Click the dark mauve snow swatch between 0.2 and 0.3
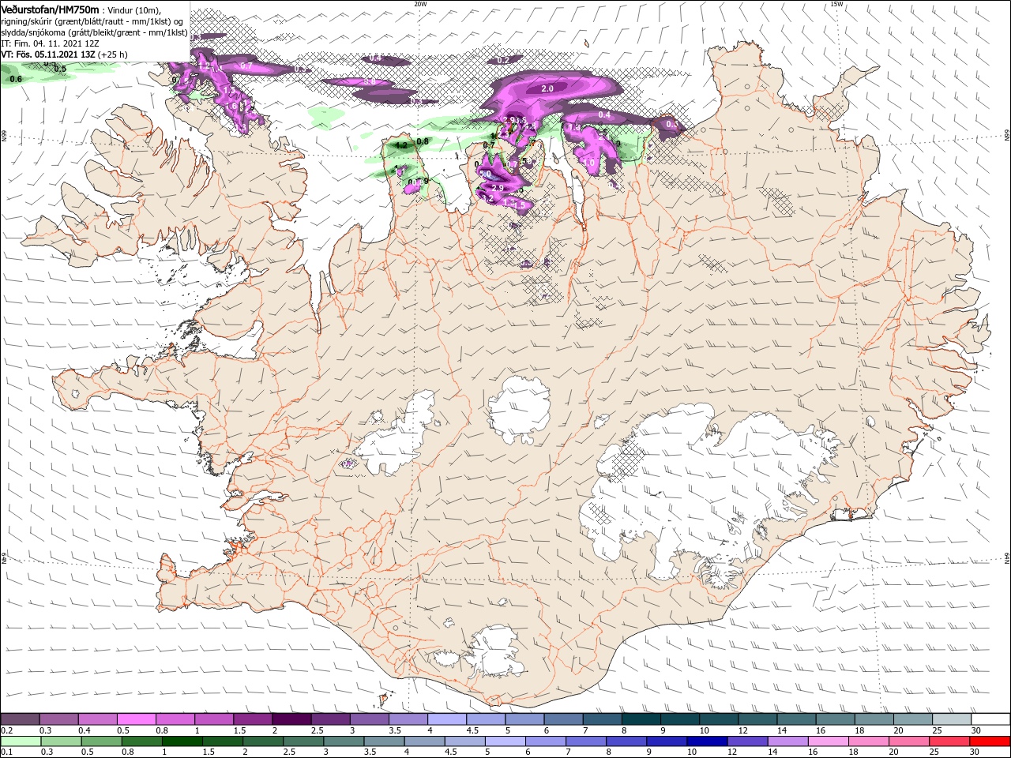Screen dimensions: 1011x758 point(20,719)
